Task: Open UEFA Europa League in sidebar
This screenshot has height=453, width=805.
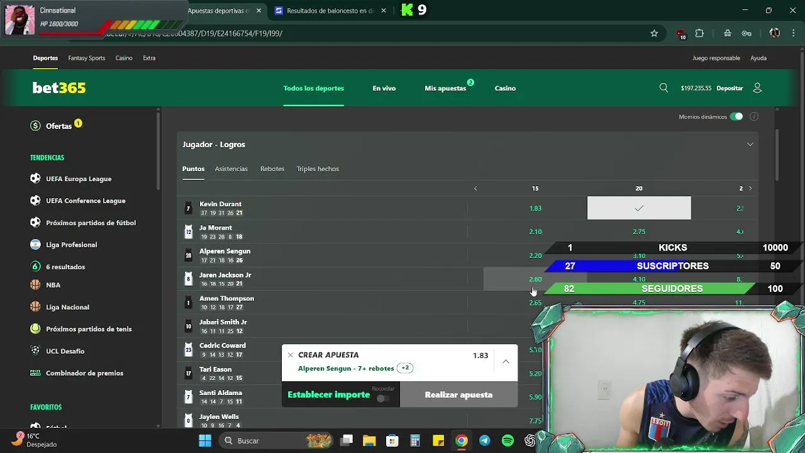Action: tap(79, 179)
